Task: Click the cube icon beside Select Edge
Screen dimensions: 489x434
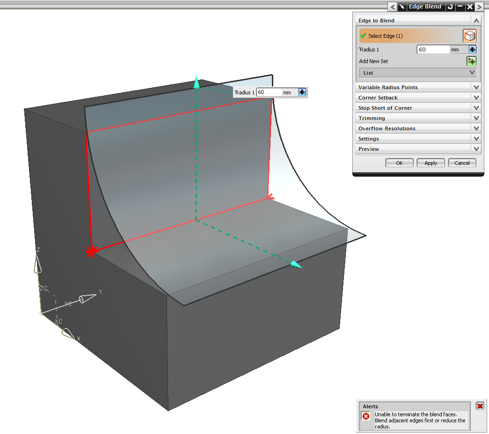Action: click(x=469, y=36)
